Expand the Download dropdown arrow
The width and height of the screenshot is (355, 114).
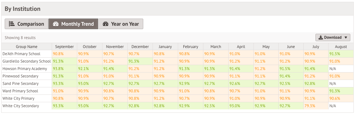pos(345,37)
